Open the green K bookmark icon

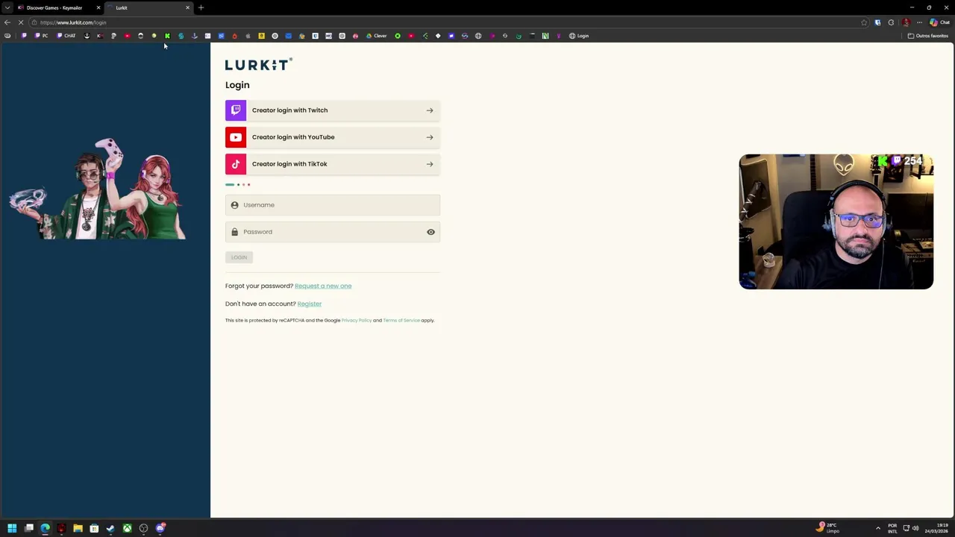pyautogui.click(x=167, y=36)
